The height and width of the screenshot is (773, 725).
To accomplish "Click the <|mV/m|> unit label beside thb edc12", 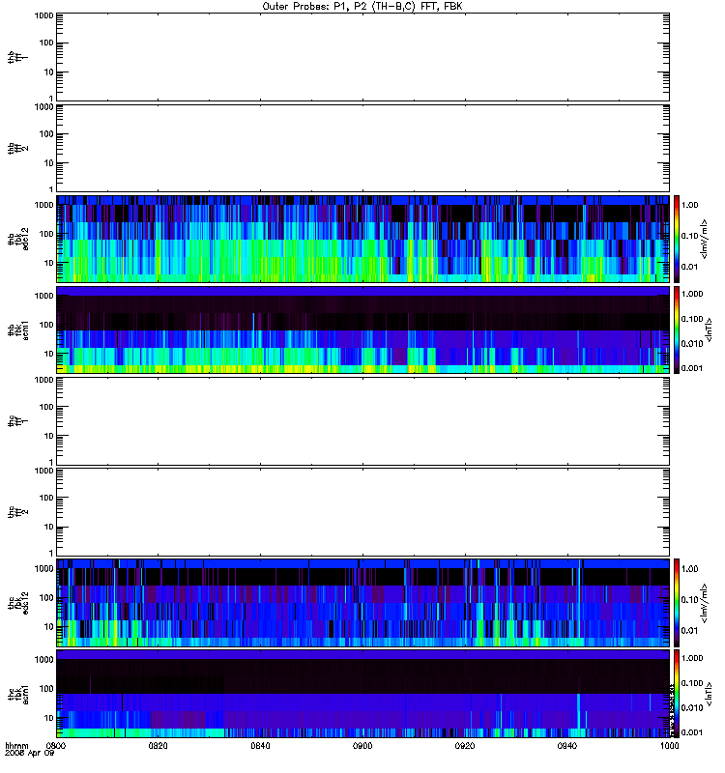I will click(x=705, y=239).
